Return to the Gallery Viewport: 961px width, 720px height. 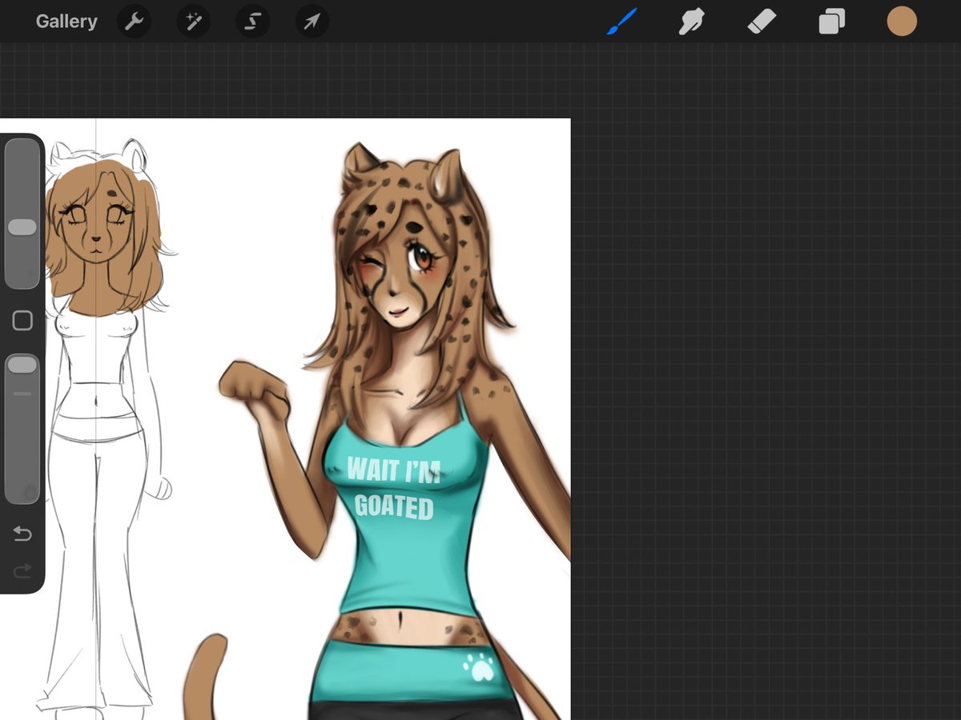[x=66, y=22]
